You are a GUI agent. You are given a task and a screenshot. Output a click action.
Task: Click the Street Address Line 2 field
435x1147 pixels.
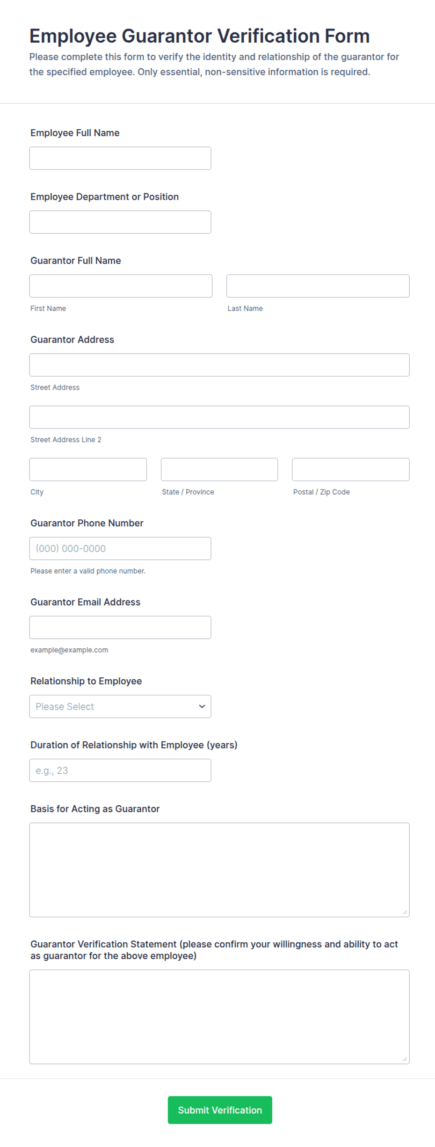click(218, 417)
